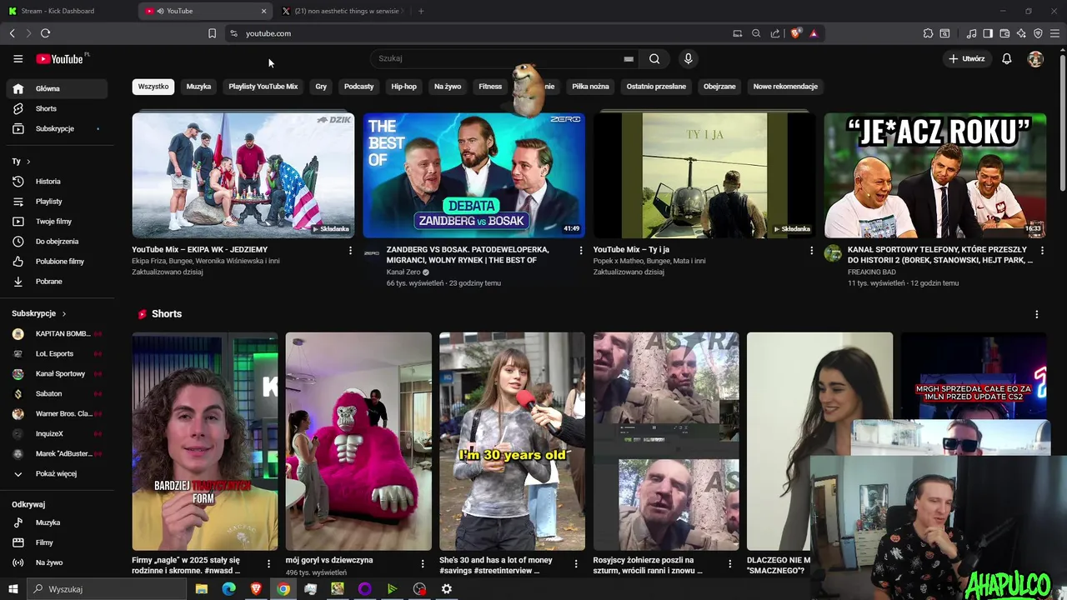This screenshot has height=600, width=1067.
Task: Select the Hip-hop chip
Action: tap(404, 87)
